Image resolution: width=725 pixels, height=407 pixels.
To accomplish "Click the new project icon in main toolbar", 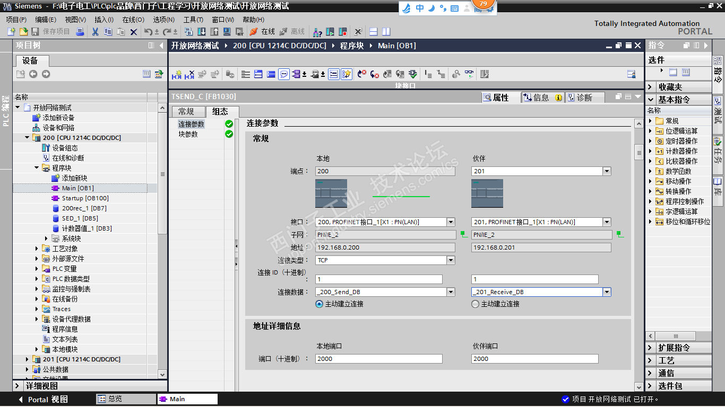I will 11,32.
